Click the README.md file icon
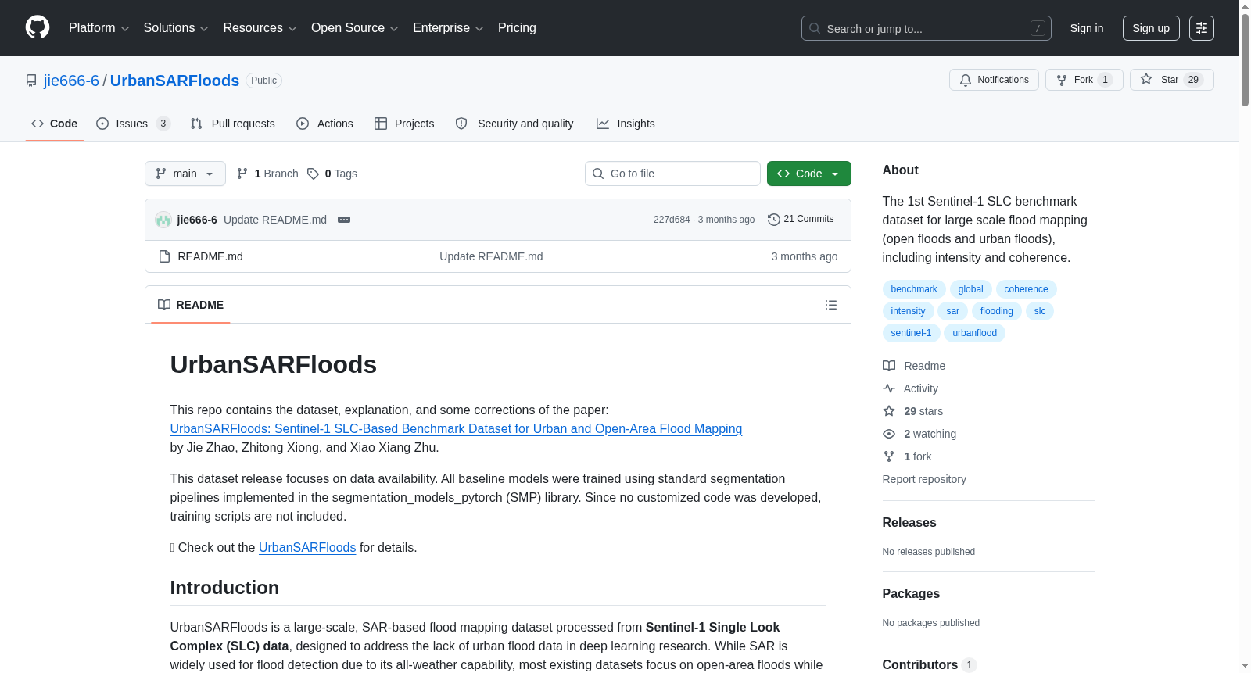 164,256
